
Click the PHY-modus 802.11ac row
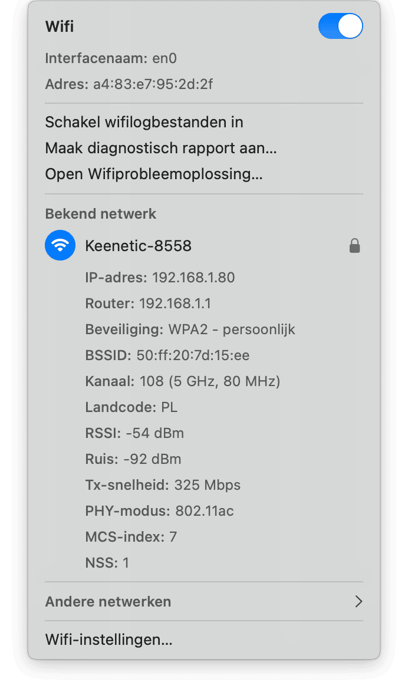159,511
